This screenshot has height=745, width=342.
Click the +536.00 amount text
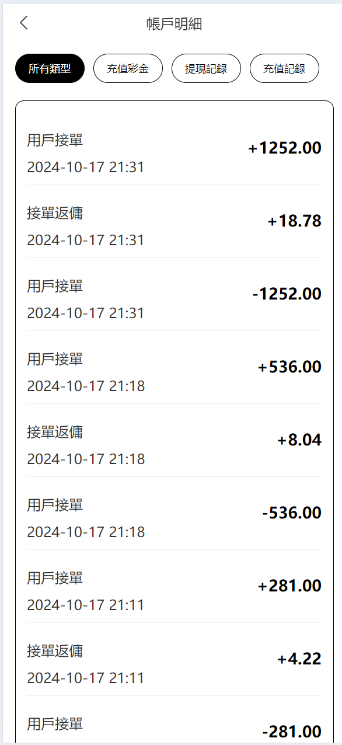click(289, 367)
